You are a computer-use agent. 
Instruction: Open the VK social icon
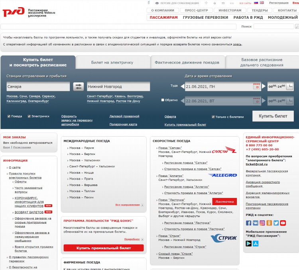pyautogui.click(x=256, y=223)
